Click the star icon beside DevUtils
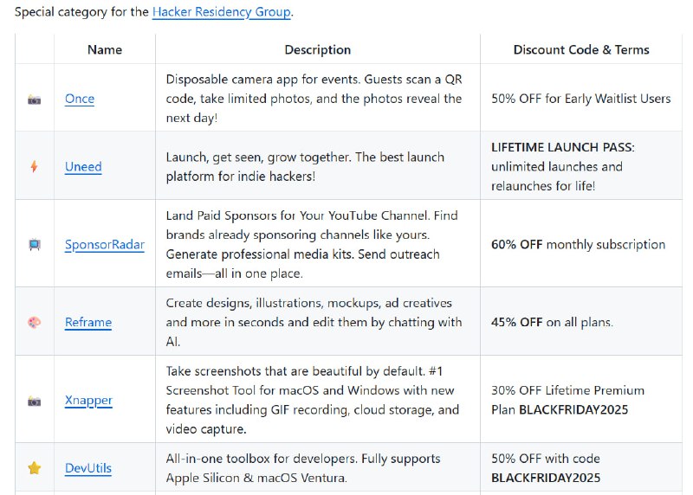 pos(35,468)
